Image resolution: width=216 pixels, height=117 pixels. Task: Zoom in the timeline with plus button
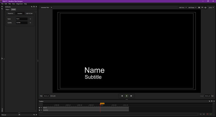pyautogui.click(x=204, y=114)
